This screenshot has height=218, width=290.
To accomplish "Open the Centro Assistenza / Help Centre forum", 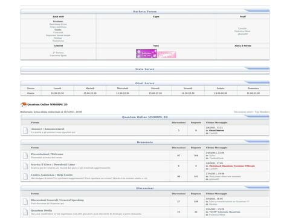I will coord(52,175).
